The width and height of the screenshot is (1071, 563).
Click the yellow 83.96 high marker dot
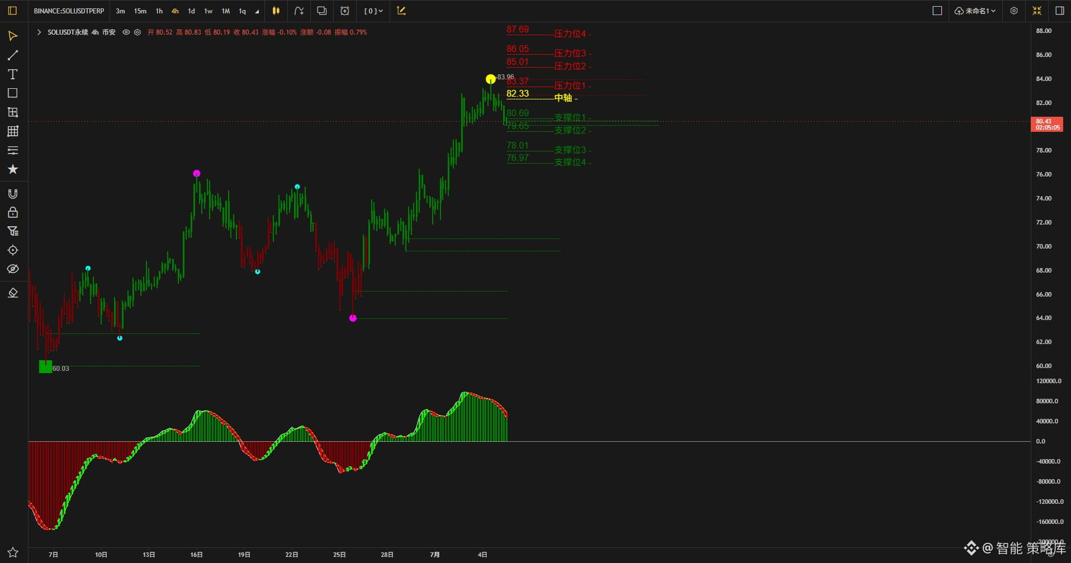490,79
